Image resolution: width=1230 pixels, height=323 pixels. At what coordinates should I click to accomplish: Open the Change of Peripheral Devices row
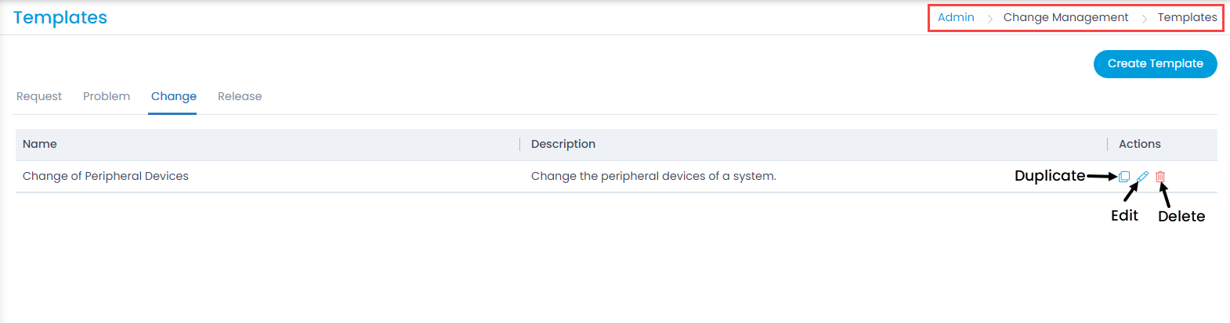[617, 177]
